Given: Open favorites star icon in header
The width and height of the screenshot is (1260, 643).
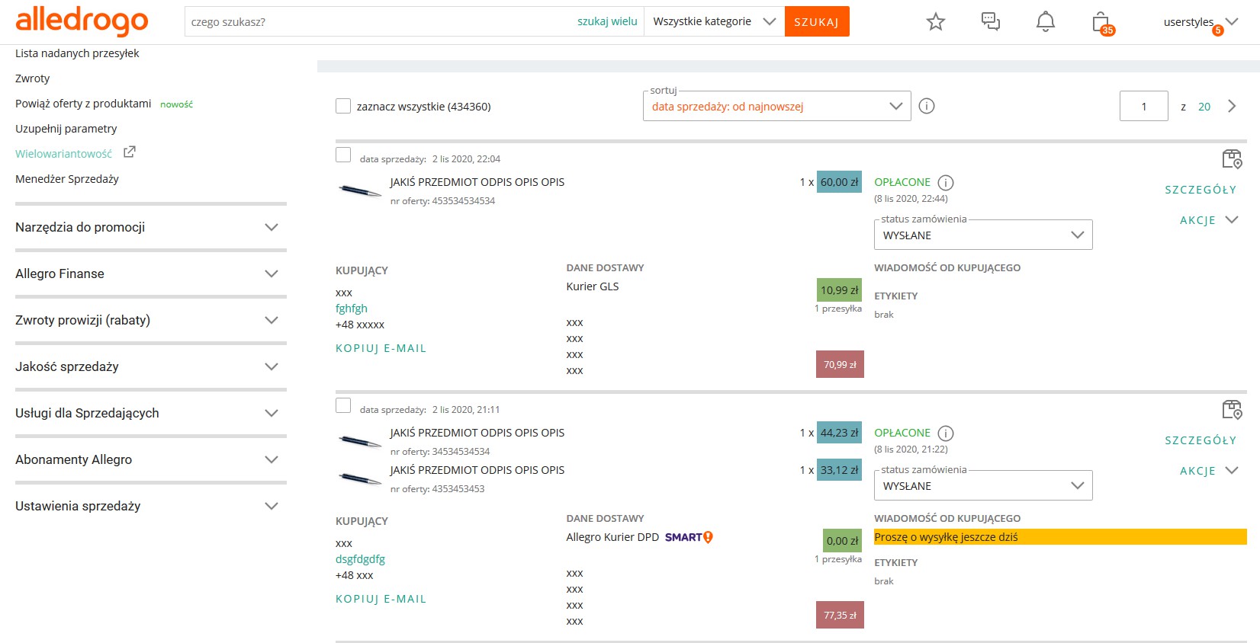Looking at the screenshot, I should pos(935,22).
